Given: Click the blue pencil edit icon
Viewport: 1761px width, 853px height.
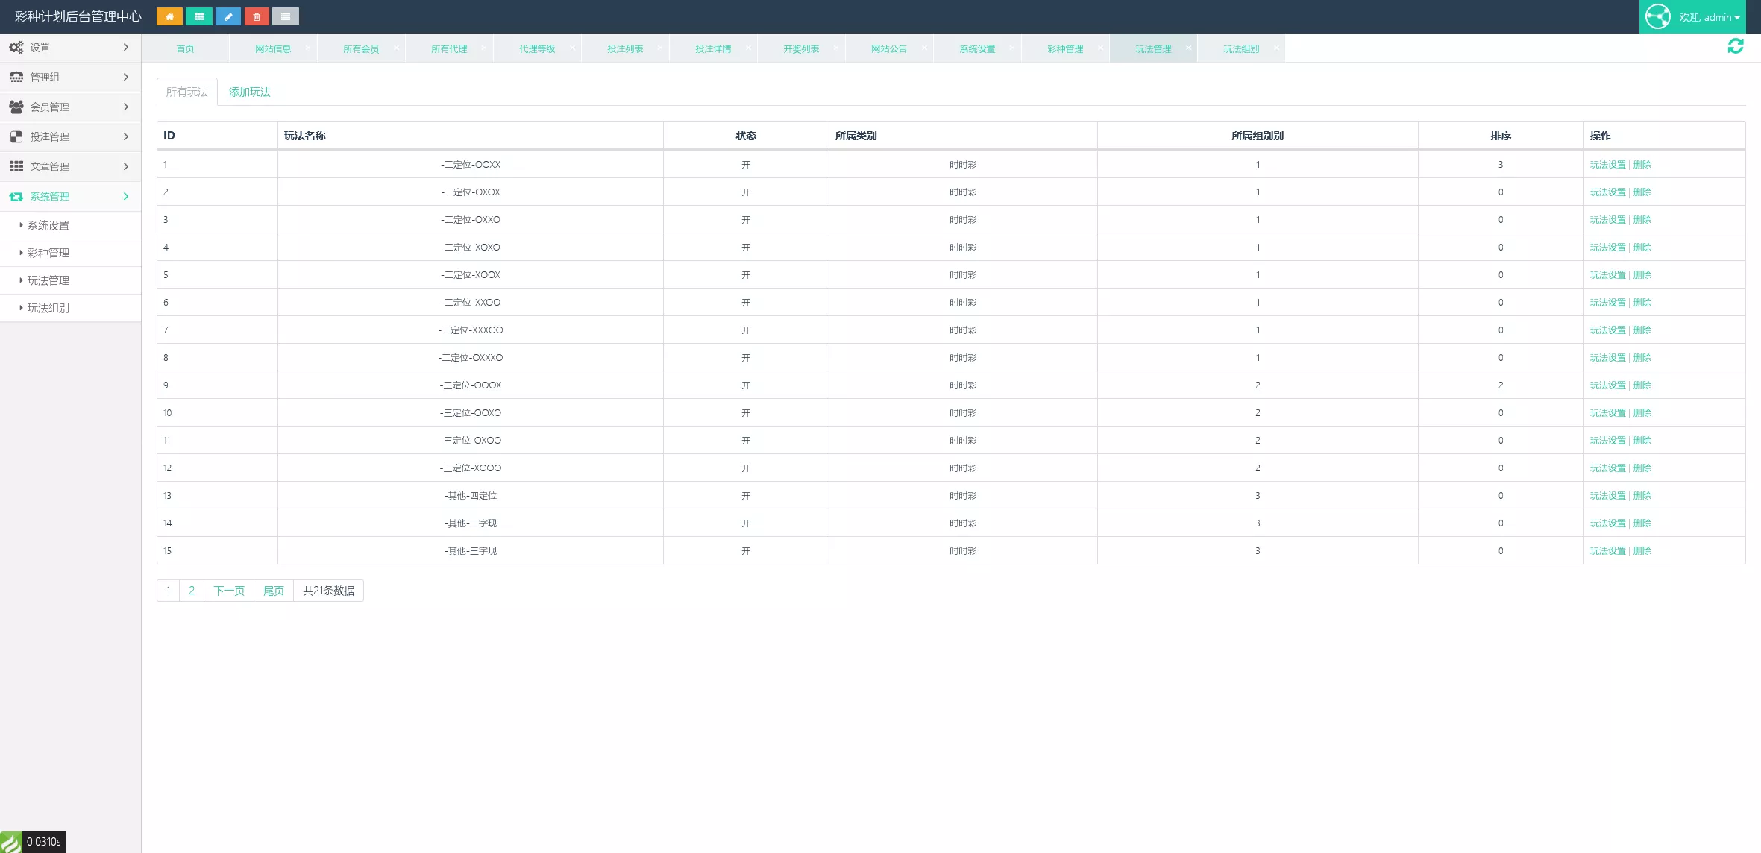Looking at the screenshot, I should [x=227, y=16].
